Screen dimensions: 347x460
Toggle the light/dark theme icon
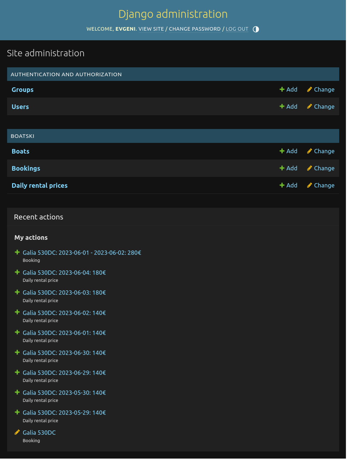click(x=256, y=29)
